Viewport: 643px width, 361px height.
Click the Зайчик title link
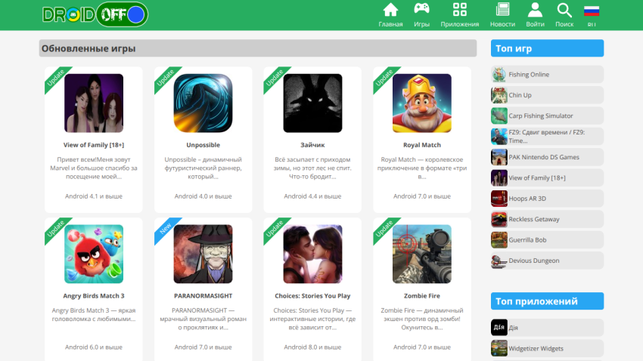click(x=312, y=145)
